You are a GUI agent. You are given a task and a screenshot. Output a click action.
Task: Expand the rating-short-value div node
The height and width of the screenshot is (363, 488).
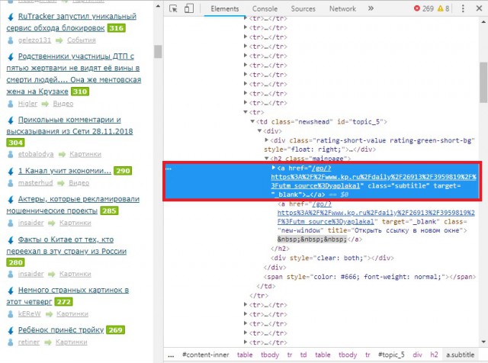[266, 140]
